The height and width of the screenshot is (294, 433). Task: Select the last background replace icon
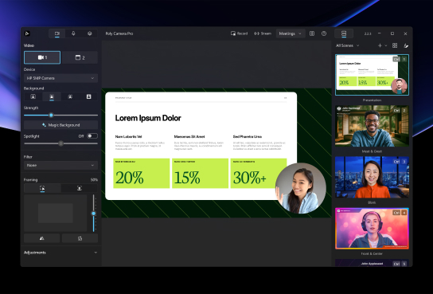(88, 96)
